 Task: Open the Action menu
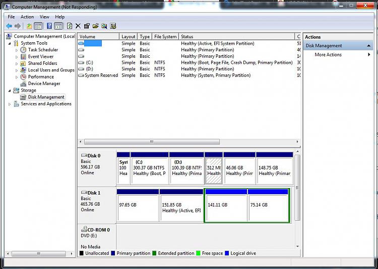click(27, 17)
